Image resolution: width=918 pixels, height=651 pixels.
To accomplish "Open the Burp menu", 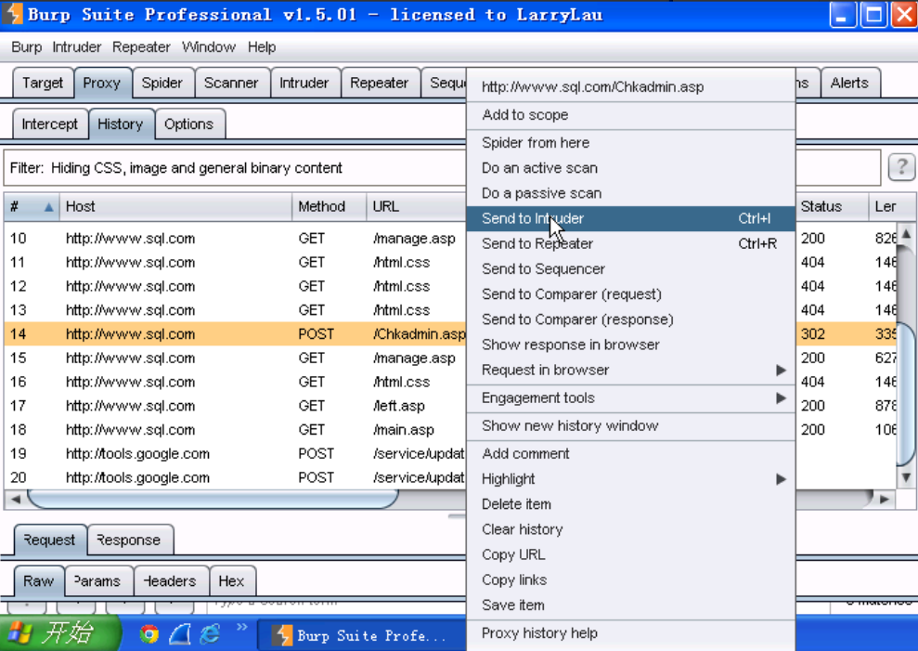I will (x=26, y=46).
